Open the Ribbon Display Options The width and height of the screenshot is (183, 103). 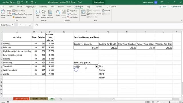coord(162,2)
